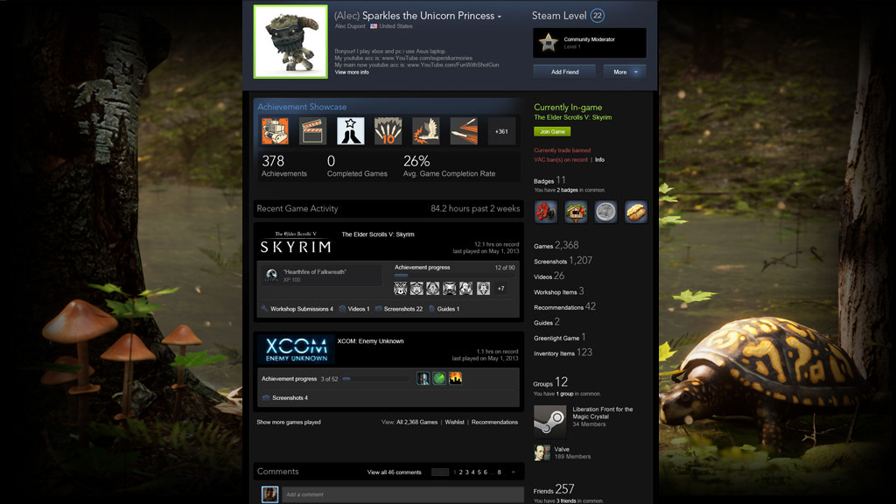896x504 pixels.
Task: Click the Skyrim Guides document icon
Action: pos(432,309)
